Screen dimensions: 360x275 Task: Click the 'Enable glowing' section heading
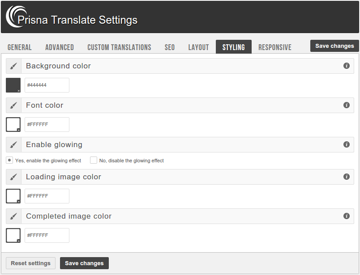(x=54, y=145)
